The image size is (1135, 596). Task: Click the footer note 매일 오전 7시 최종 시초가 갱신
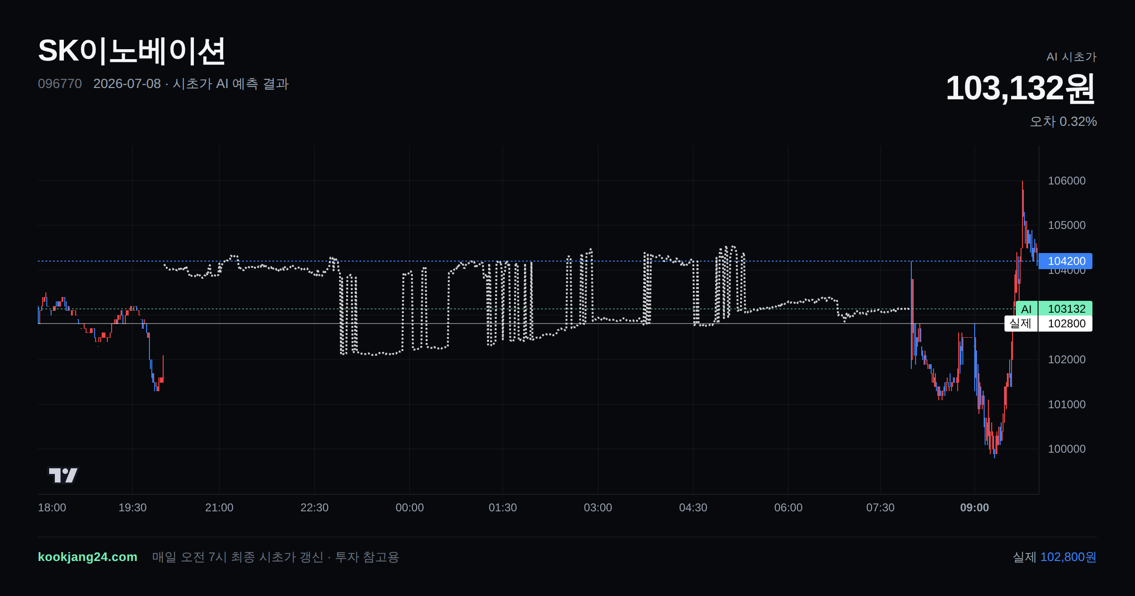click(238, 557)
